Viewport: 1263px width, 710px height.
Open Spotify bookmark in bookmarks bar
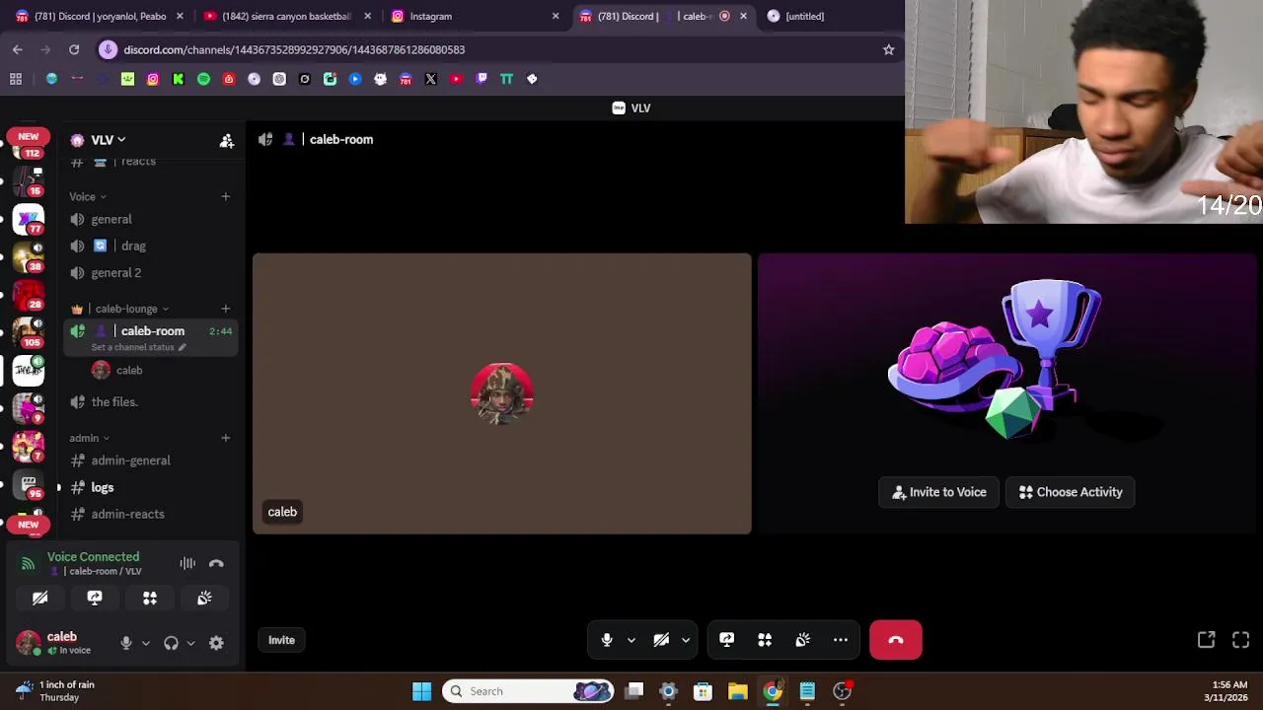(203, 79)
